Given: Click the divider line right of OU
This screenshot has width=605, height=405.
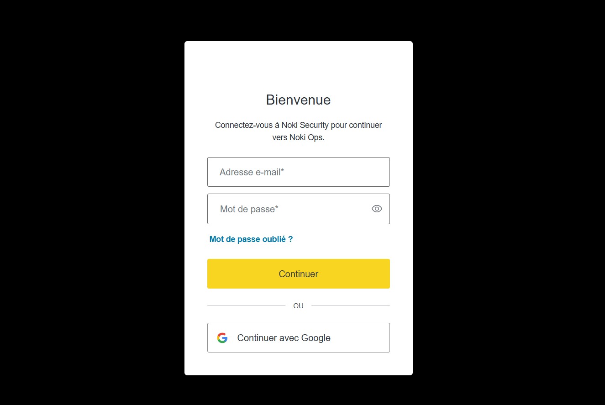Looking at the screenshot, I should tap(351, 305).
